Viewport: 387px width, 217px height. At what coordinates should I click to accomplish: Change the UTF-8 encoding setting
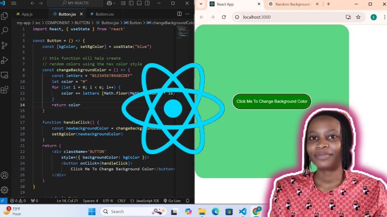(x=108, y=201)
